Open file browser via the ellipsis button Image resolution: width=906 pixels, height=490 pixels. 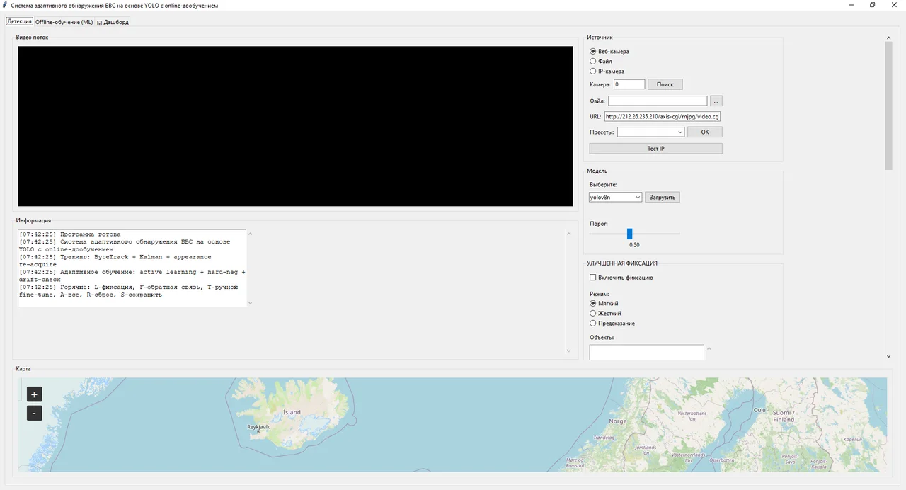(716, 101)
